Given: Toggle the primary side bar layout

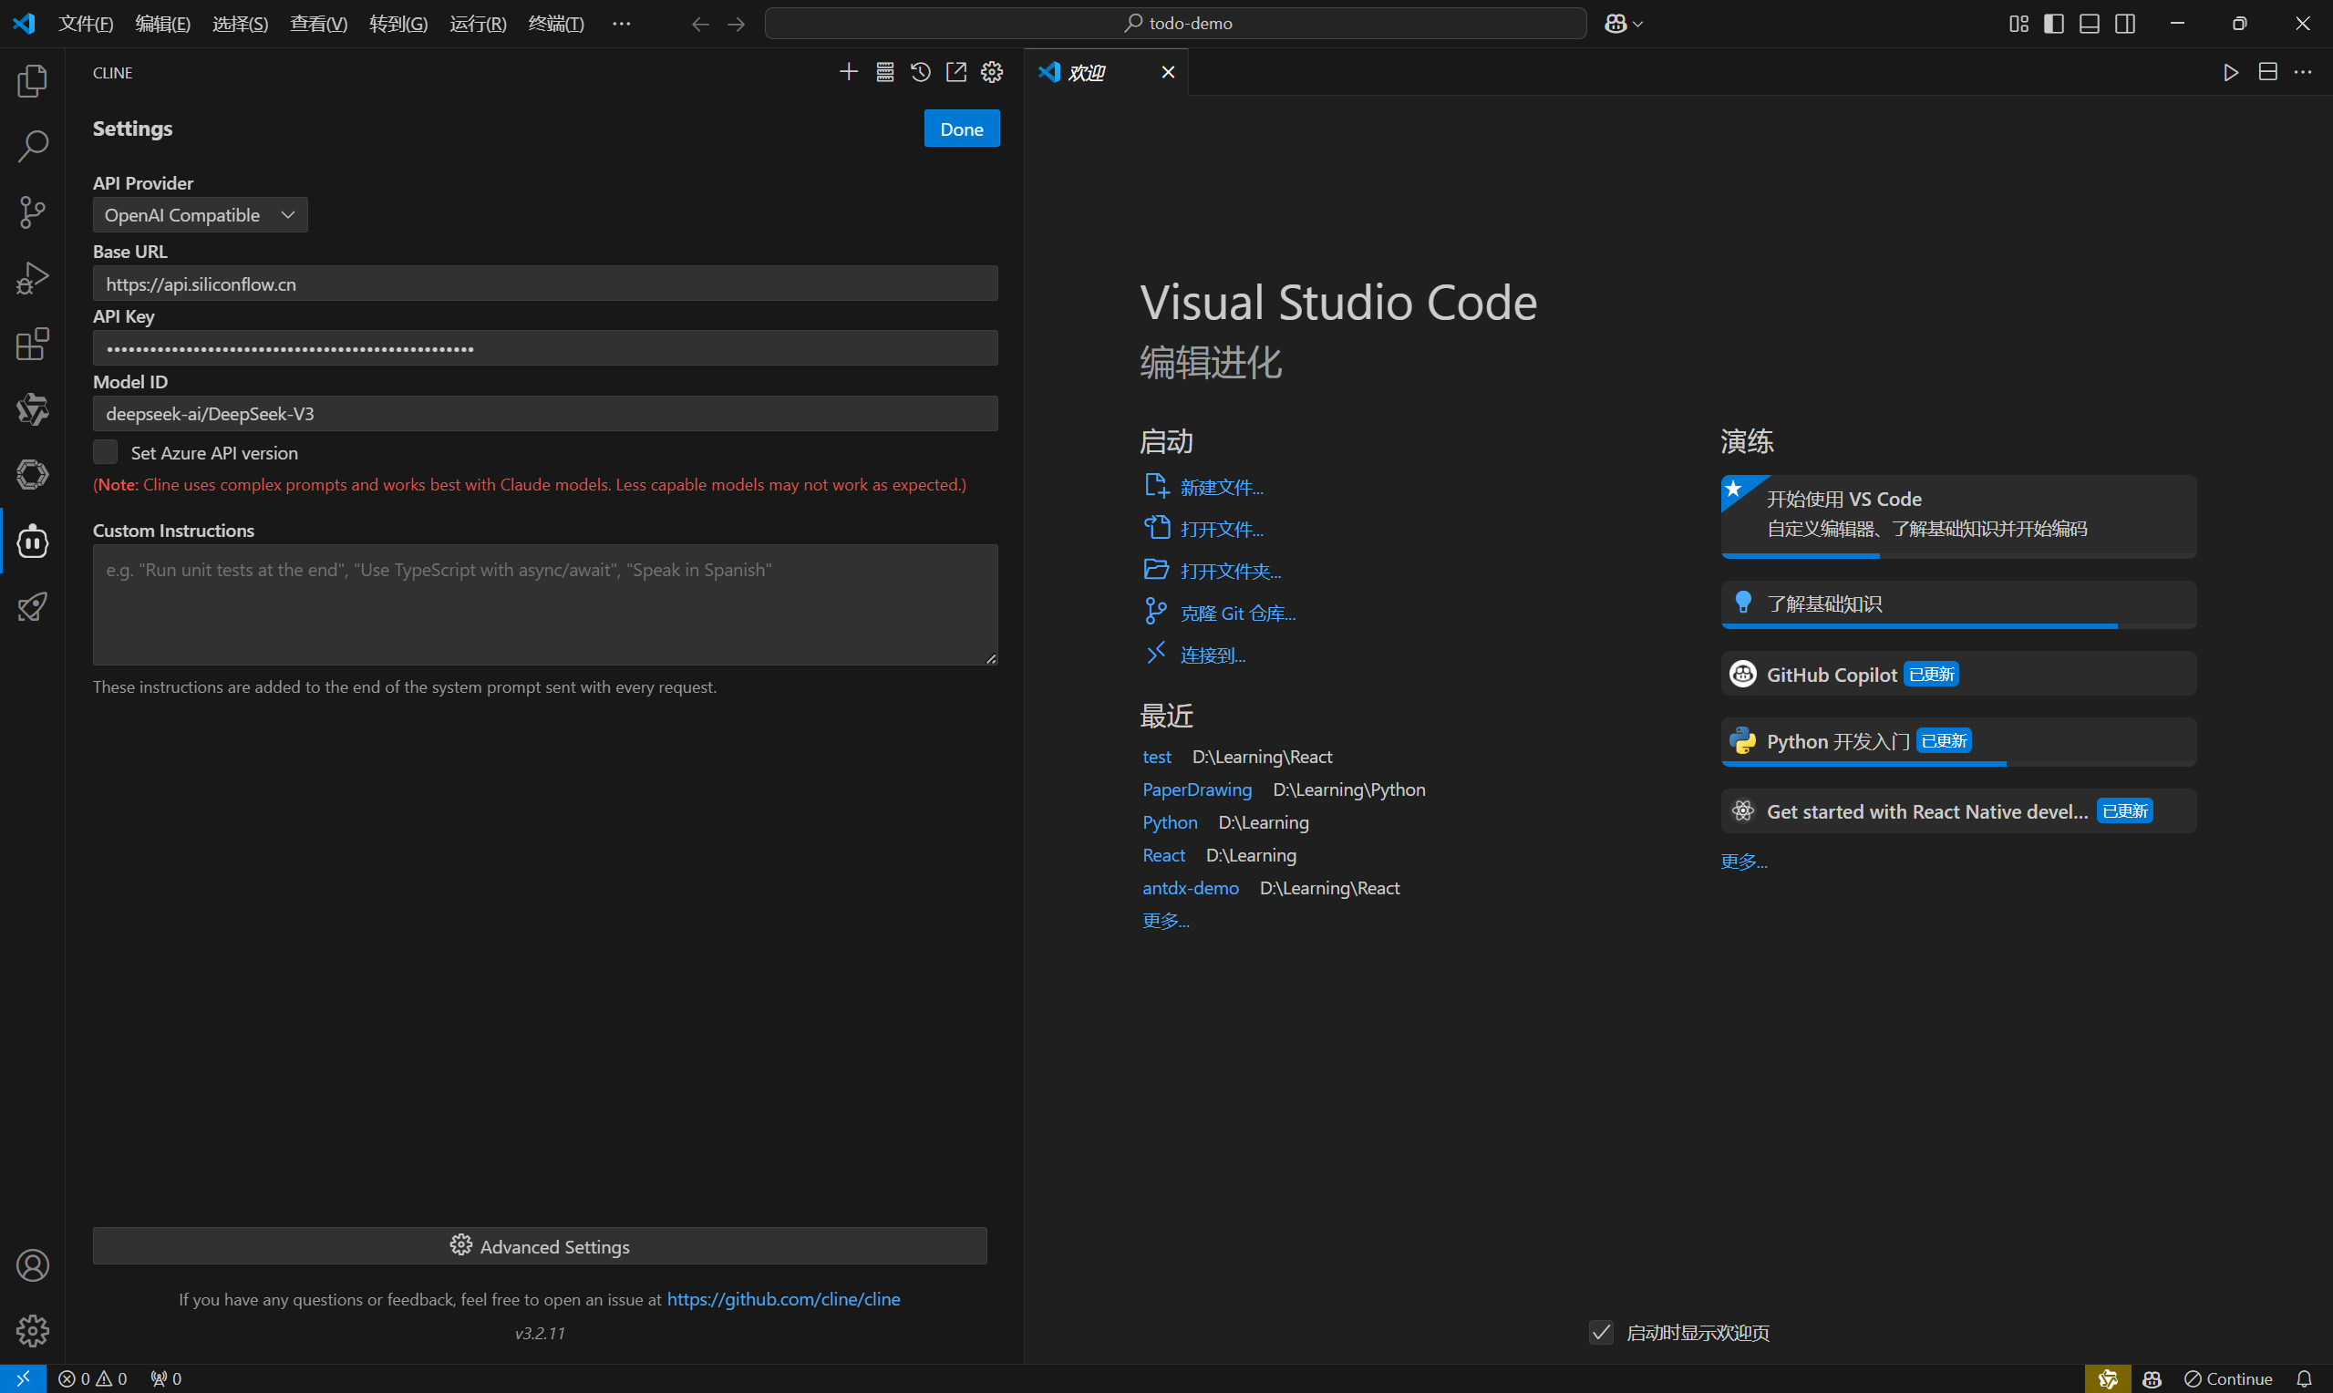Looking at the screenshot, I should (x=2053, y=24).
